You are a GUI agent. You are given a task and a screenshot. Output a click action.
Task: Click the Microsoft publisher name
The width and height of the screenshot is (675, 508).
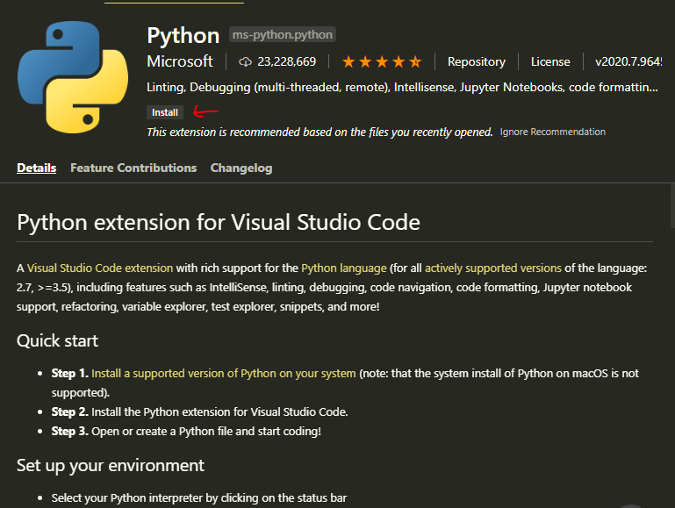click(x=180, y=61)
